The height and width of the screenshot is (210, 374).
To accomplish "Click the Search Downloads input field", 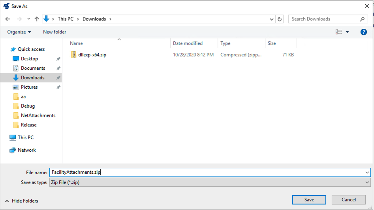I will 324,19.
